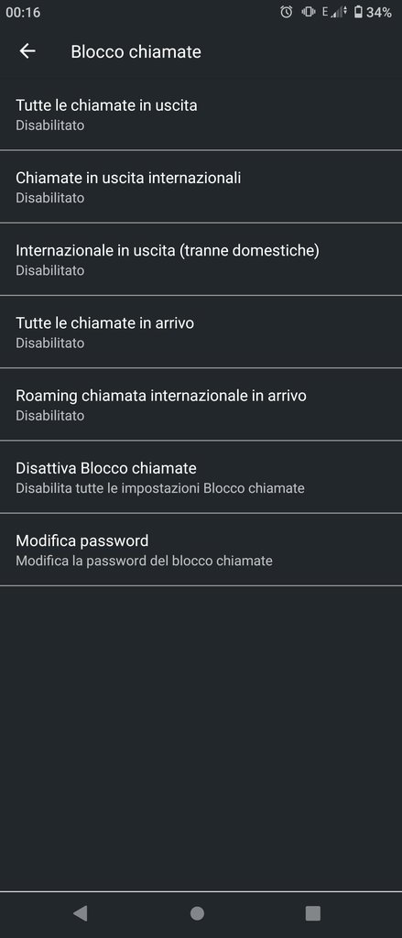Toggle Chiamate in uscita internazionali blocking
402x938 pixels.
click(201, 186)
